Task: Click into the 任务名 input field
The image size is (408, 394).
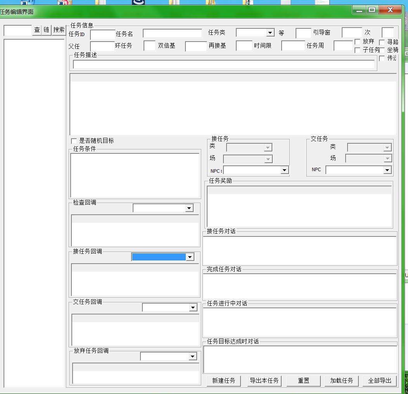Action: [x=172, y=33]
